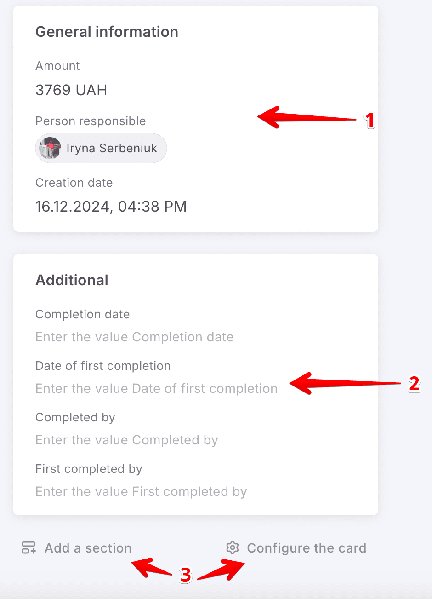Set the Completed by value field

point(126,440)
